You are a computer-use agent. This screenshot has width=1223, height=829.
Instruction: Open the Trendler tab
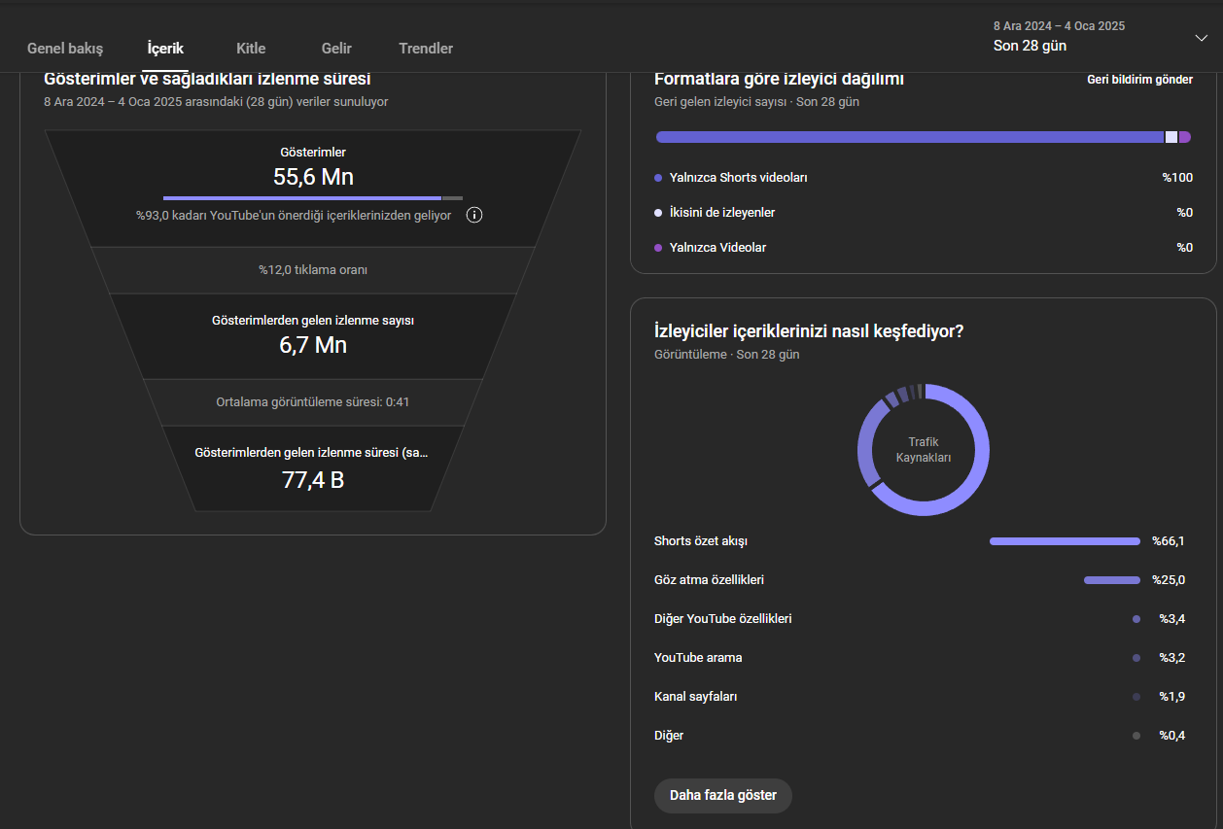pyautogui.click(x=426, y=48)
